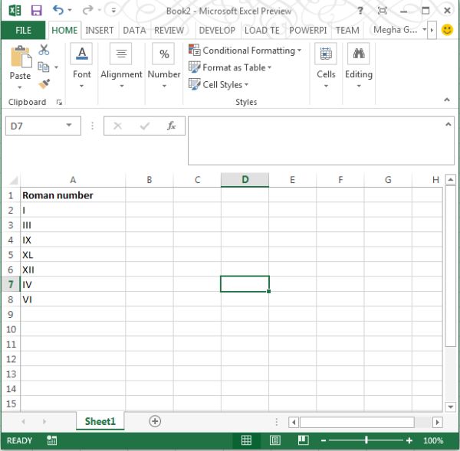Confirm entry with checkmark icon
The image size is (460, 451).
(145, 126)
